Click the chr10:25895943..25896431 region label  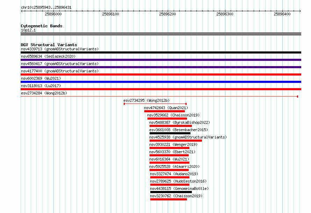tap(46, 8)
